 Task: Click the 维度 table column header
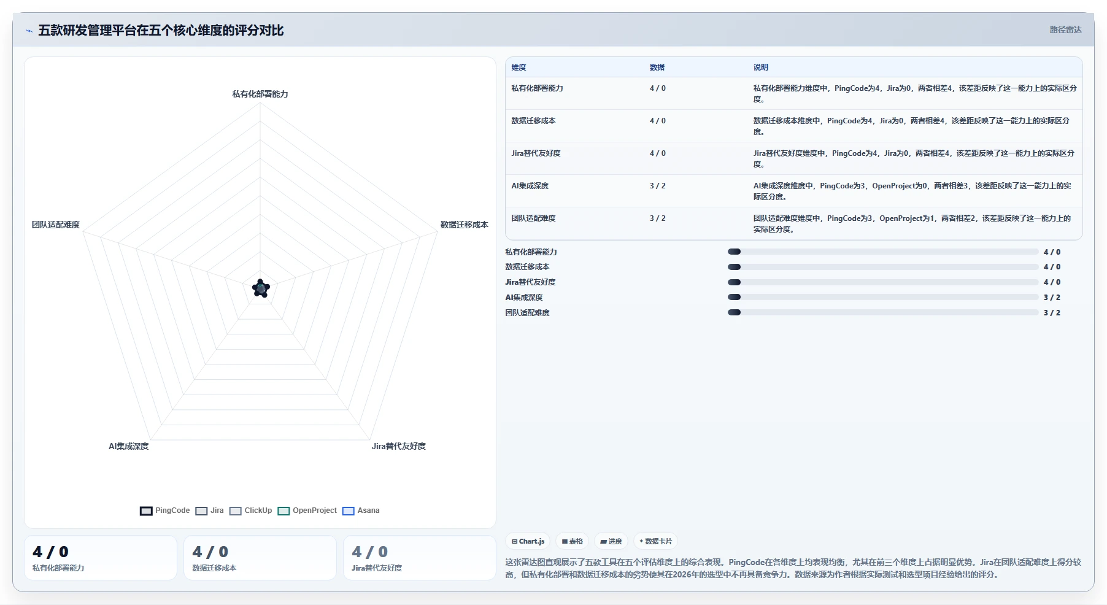[519, 67]
